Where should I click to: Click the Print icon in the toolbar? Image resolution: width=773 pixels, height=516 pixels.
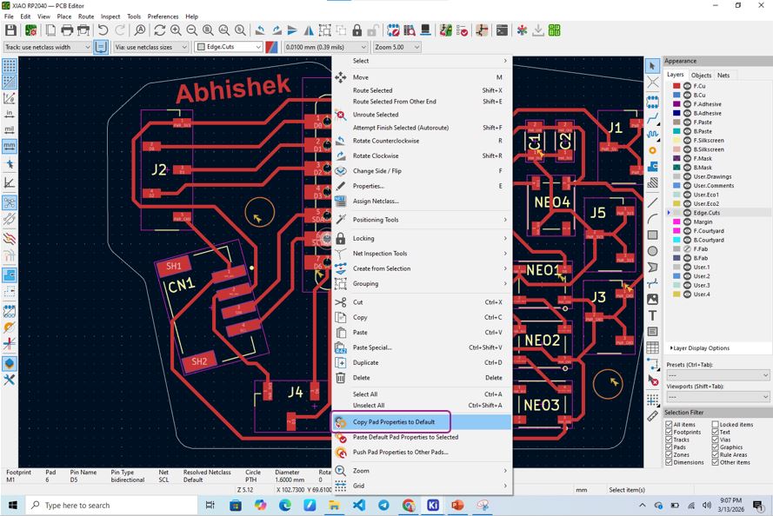(x=67, y=30)
